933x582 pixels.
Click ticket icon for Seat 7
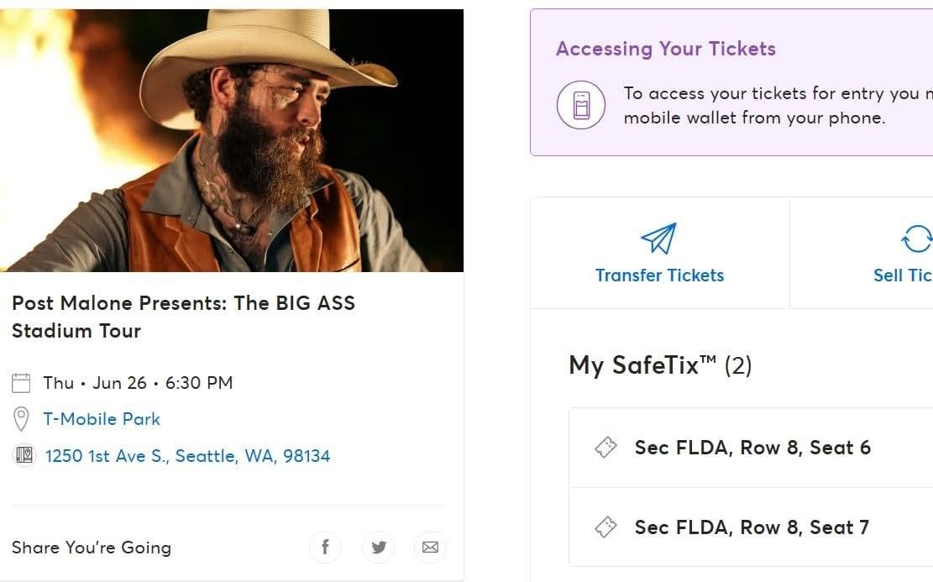(x=605, y=527)
